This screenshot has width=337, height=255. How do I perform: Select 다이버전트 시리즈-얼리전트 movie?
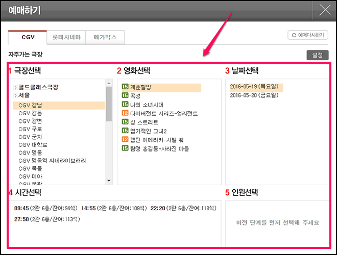tap(164, 114)
